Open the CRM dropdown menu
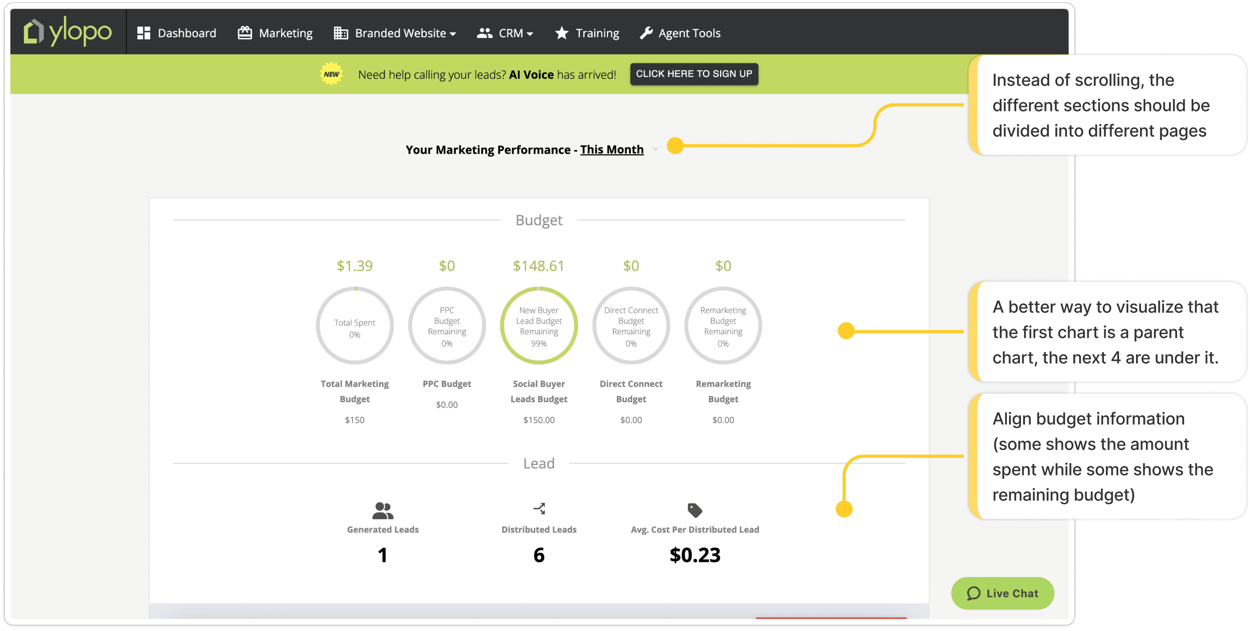Viewport: 1250px width, 631px height. click(511, 33)
